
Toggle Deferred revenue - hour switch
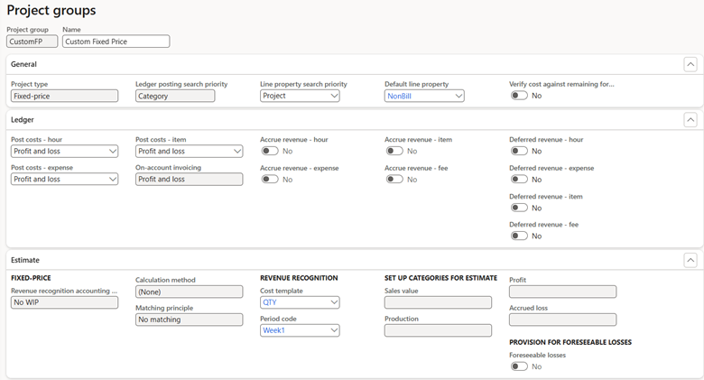(x=519, y=151)
